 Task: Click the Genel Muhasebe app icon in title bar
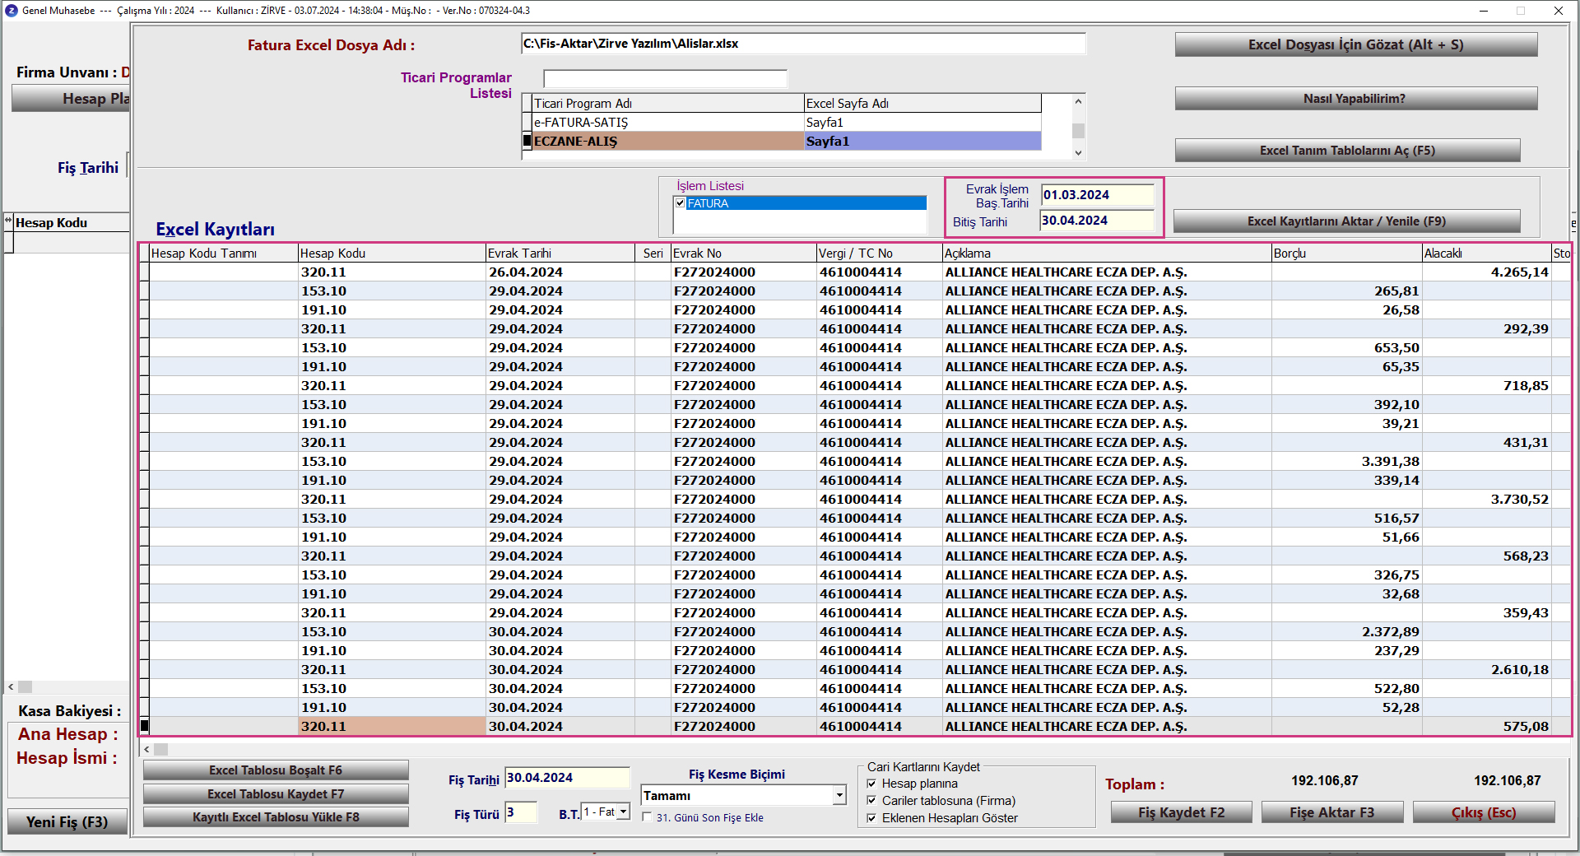12,11
